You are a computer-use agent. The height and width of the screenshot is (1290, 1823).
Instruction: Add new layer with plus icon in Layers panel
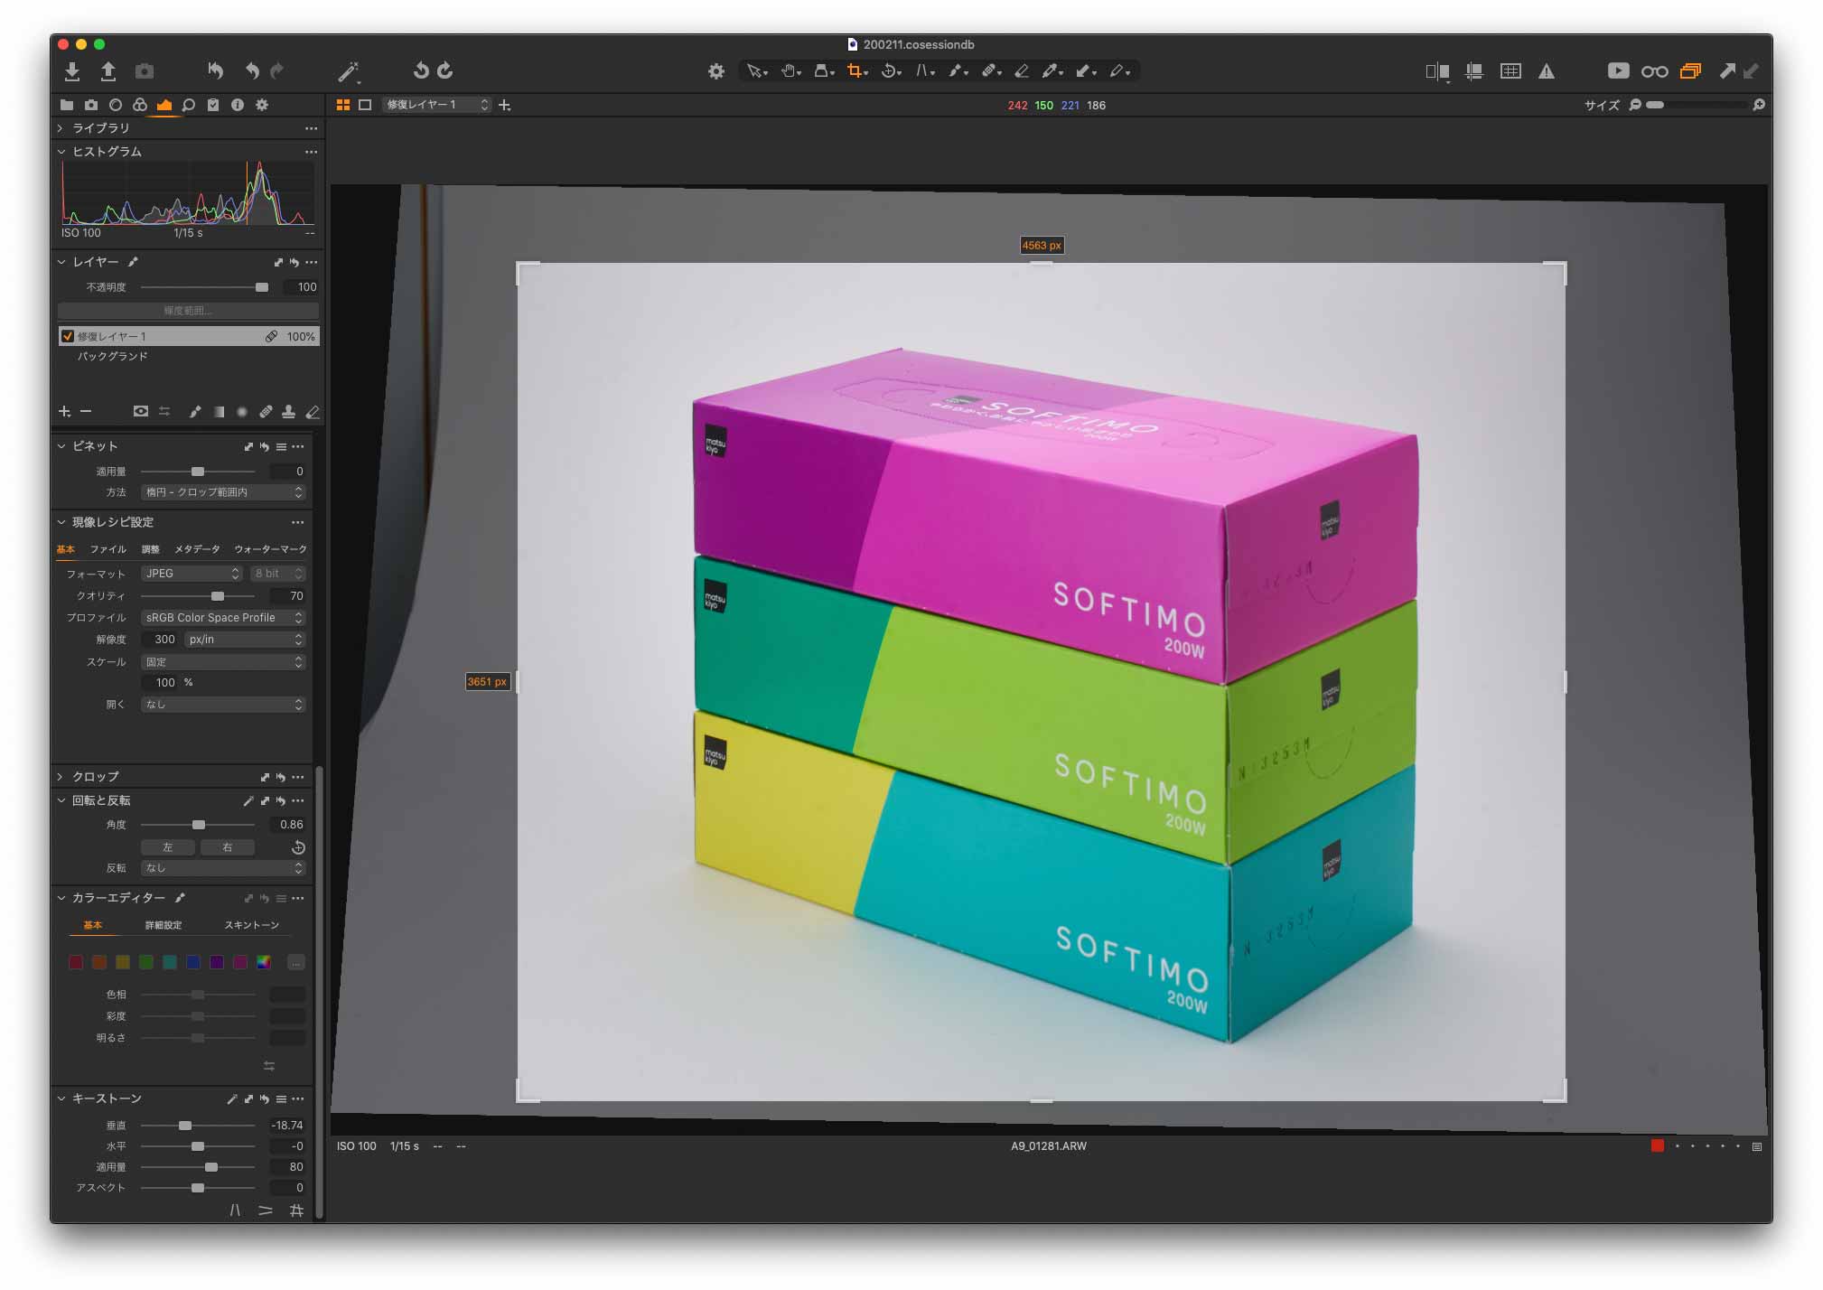click(x=65, y=412)
